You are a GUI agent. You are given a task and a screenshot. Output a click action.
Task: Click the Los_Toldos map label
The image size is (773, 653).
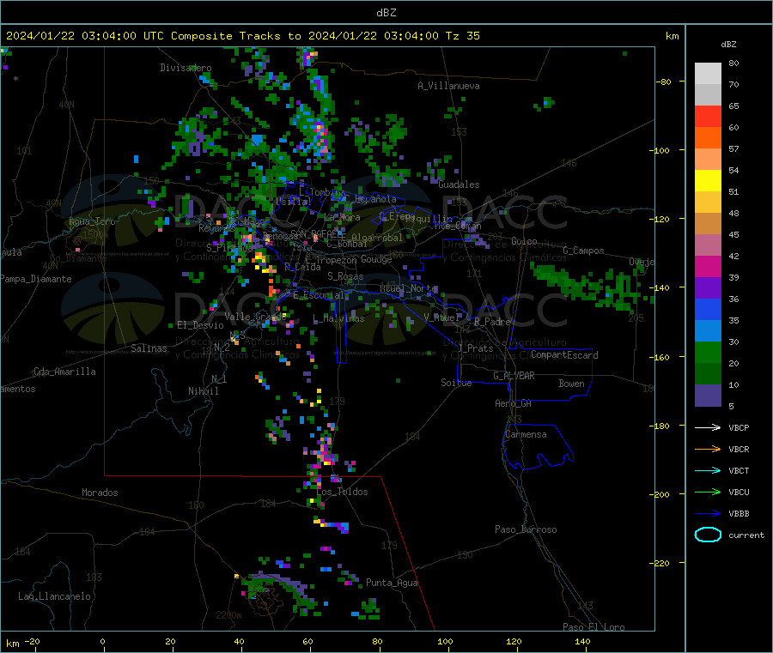click(342, 492)
